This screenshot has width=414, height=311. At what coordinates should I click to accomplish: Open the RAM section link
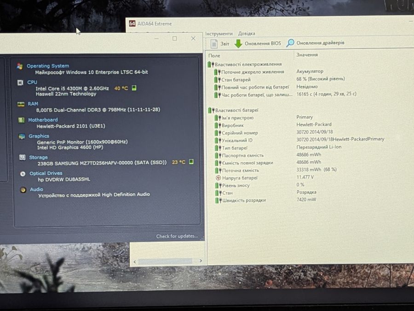click(x=33, y=104)
